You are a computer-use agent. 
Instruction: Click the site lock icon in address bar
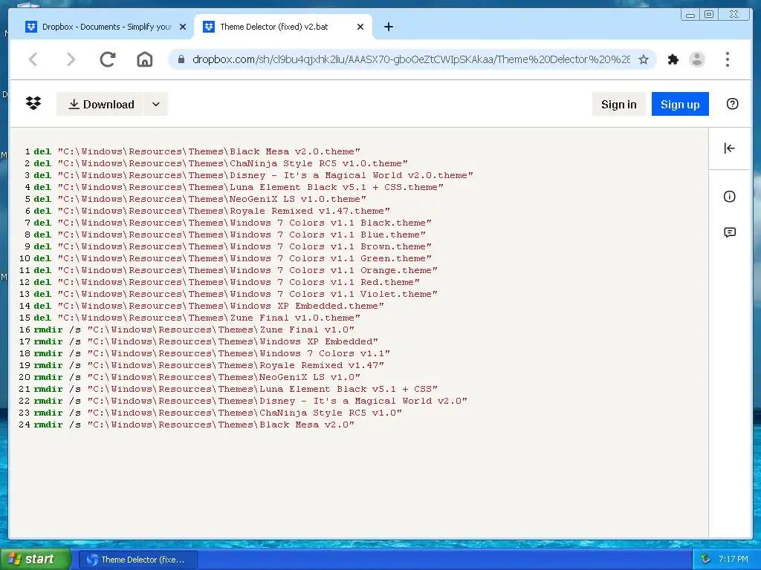181,59
